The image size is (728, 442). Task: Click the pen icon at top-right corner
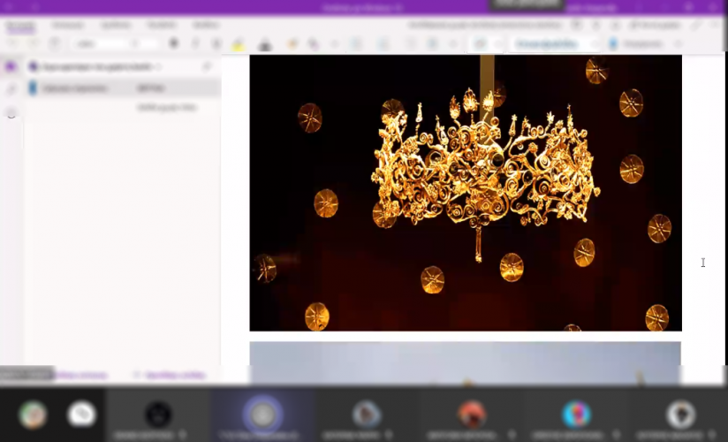tap(698, 26)
